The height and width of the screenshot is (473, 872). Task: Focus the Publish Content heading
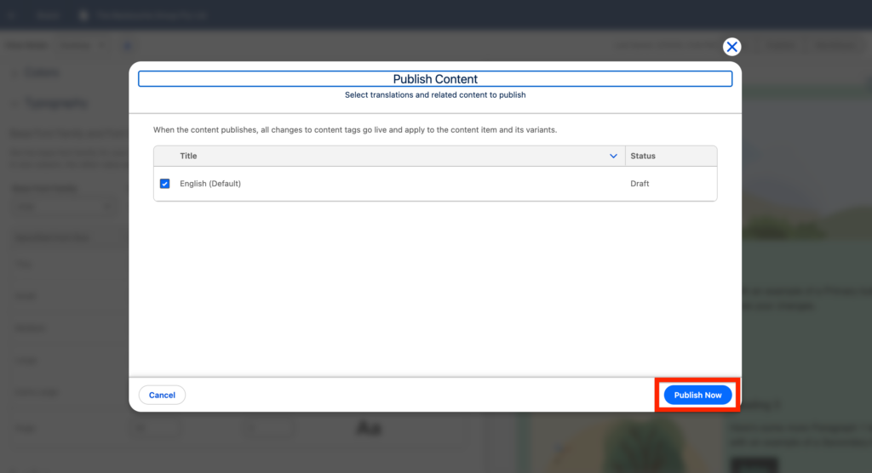coord(435,79)
